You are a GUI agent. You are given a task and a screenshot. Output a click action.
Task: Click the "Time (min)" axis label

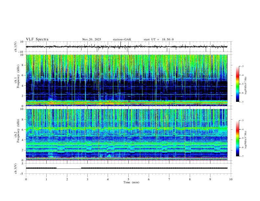click(131, 182)
